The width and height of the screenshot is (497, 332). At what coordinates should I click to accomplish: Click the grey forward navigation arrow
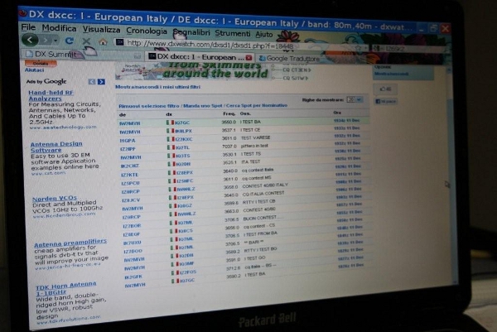coord(46,41)
